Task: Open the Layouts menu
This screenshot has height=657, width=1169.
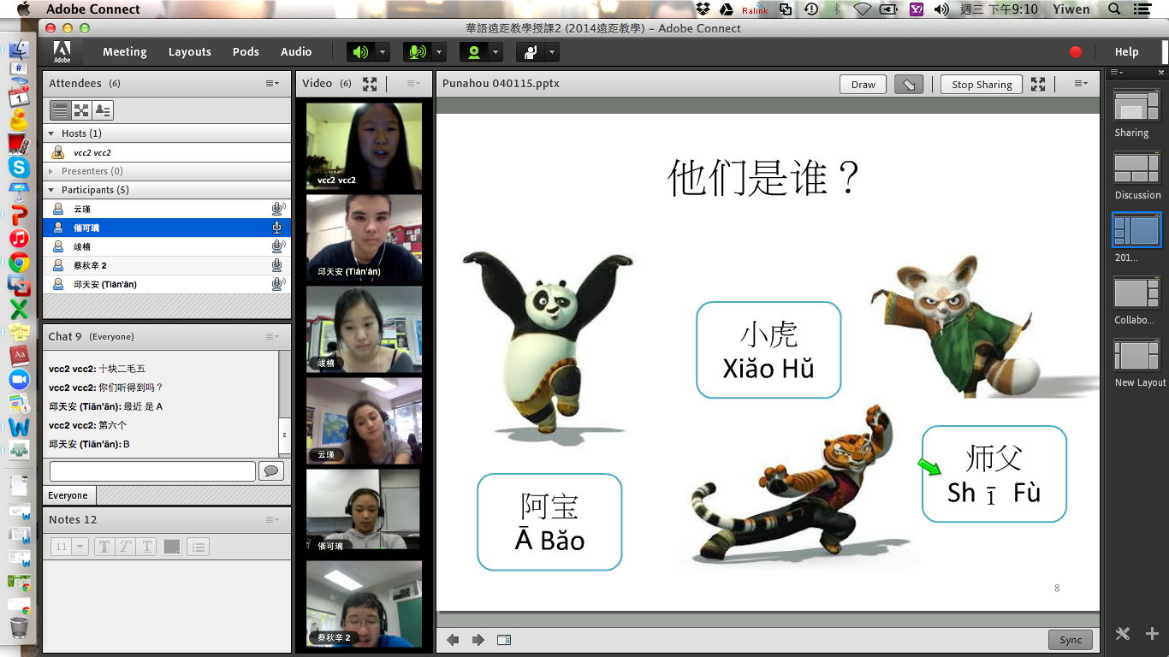Action: [190, 52]
